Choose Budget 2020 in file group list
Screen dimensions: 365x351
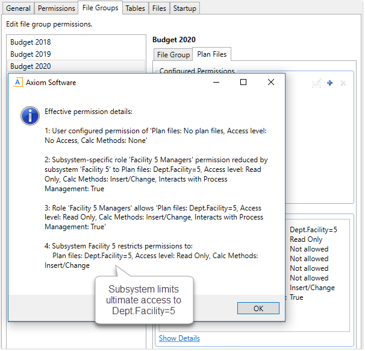click(31, 66)
